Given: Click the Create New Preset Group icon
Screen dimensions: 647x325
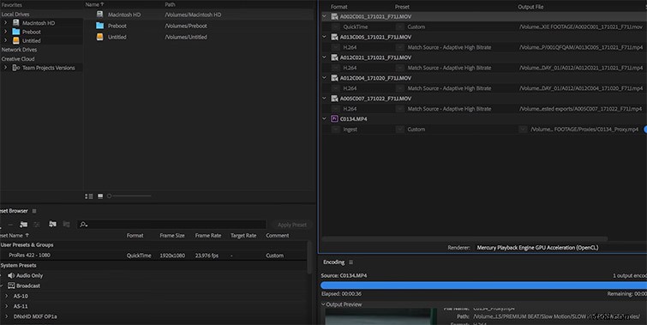Looking at the screenshot, I should point(23,224).
